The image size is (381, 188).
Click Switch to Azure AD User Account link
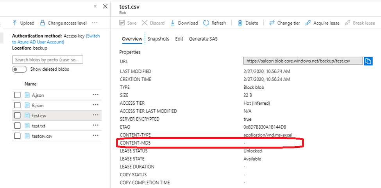[x=56, y=39]
